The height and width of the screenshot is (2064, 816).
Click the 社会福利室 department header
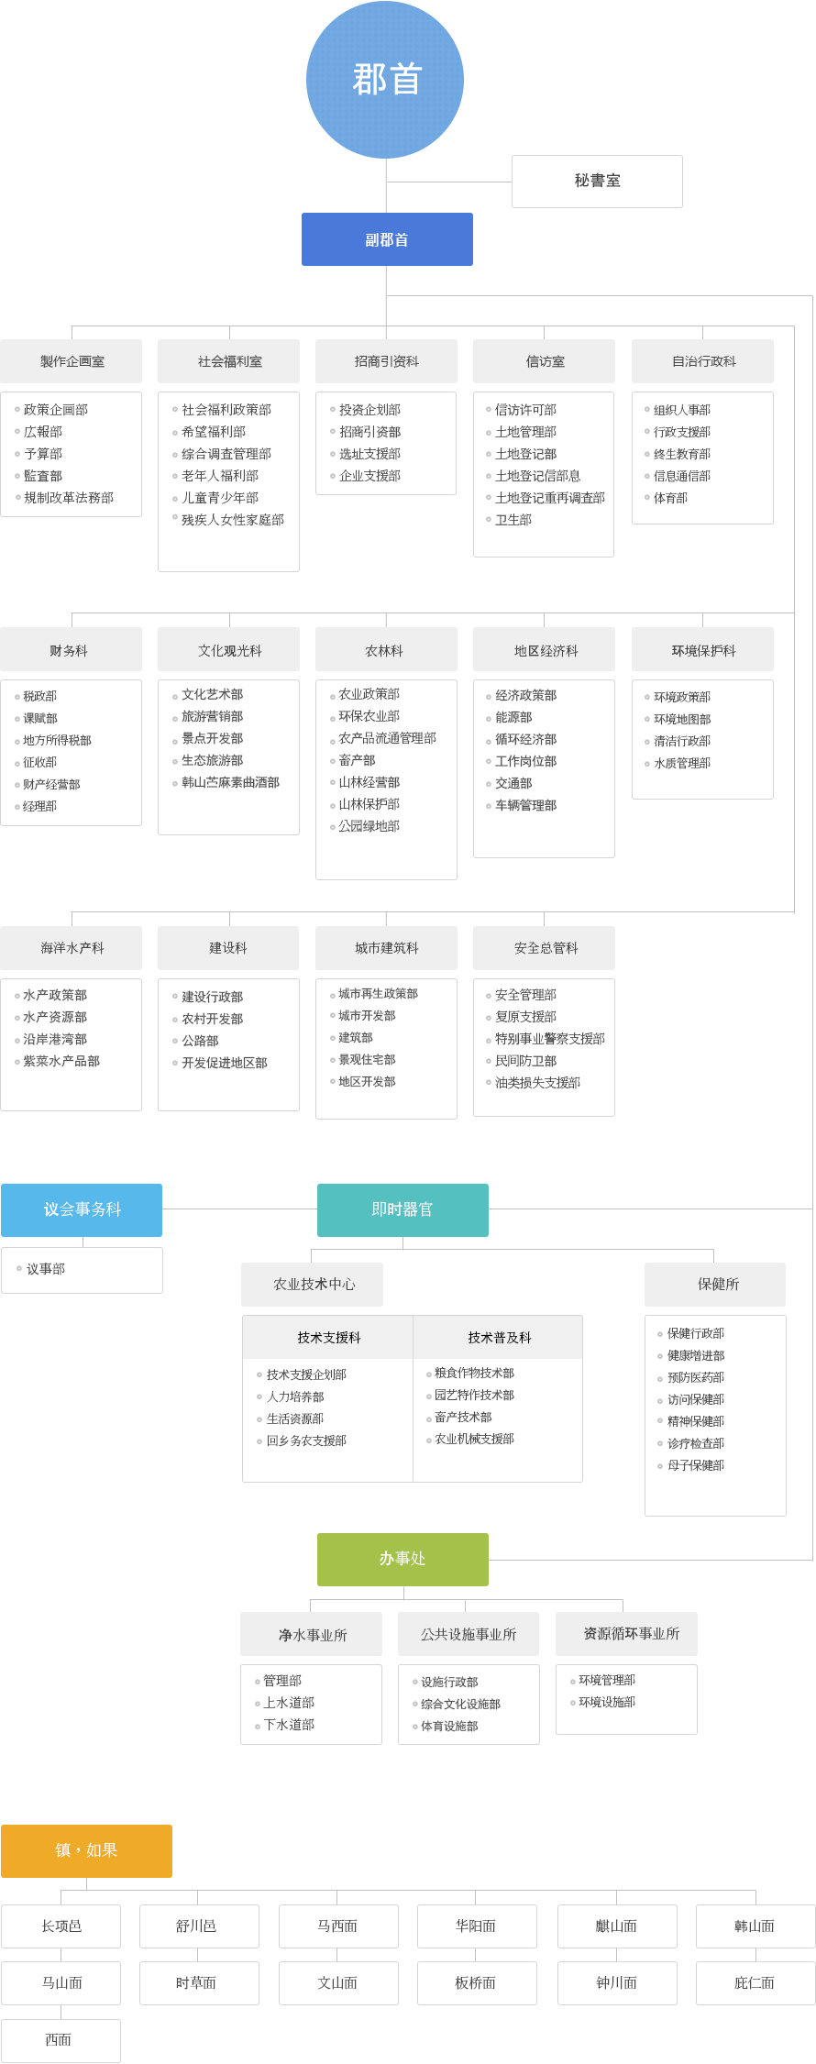coord(229,361)
